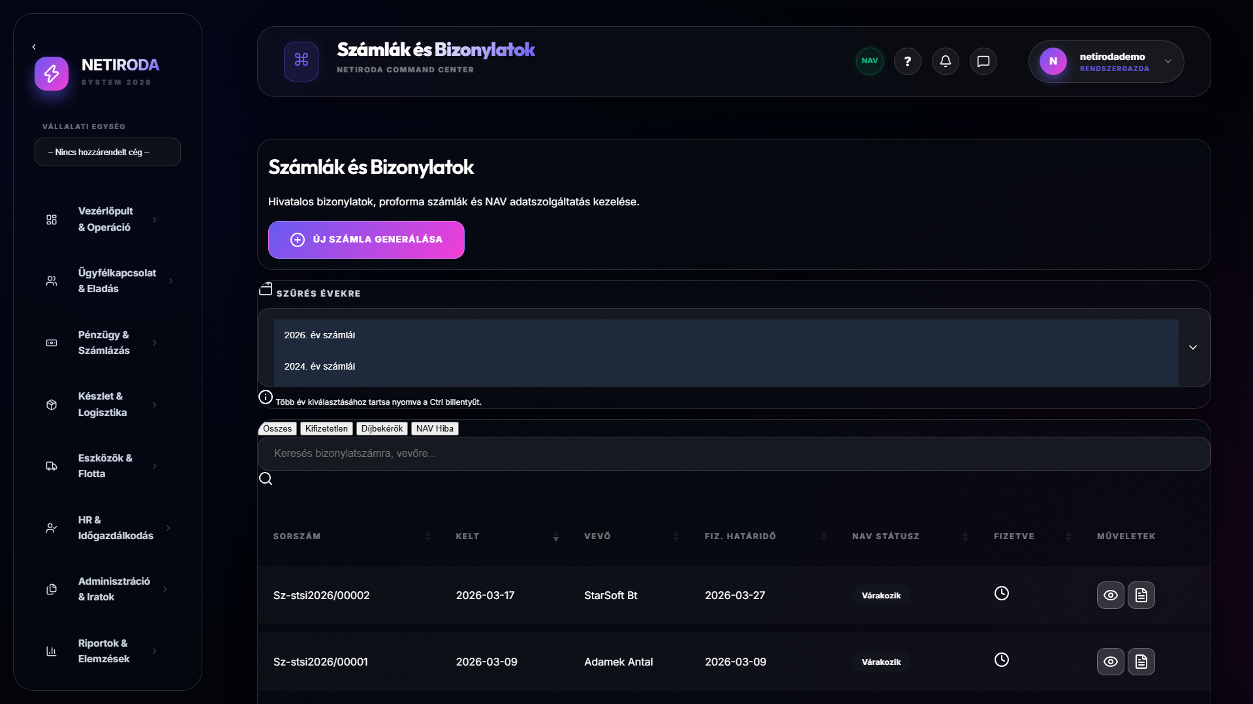Screen dimensions: 1253x704
Task: Click the NAV status badge in header
Action: pos(869,61)
